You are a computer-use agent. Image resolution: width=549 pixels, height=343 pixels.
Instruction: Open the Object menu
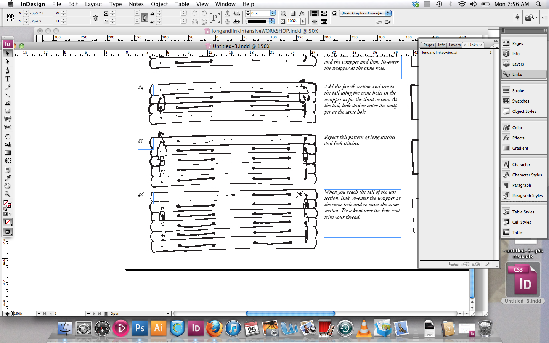[x=159, y=4]
